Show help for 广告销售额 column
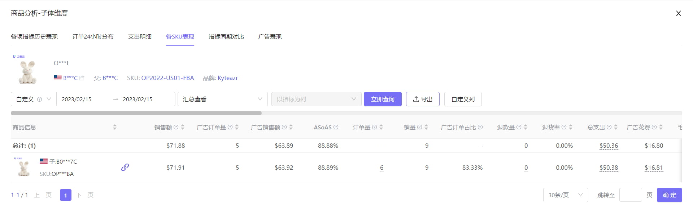This screenshot has width=693, height=209. point(284,127)
